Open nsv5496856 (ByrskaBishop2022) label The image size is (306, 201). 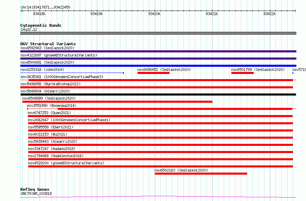coord(51,84)
